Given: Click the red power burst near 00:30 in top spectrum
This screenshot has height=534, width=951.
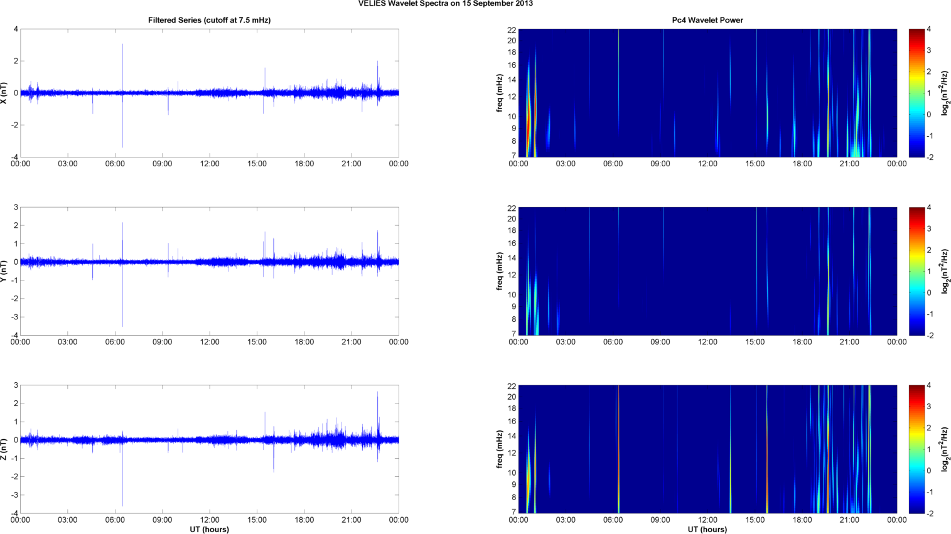Looking at the screenshot, I should coord(529,119).
